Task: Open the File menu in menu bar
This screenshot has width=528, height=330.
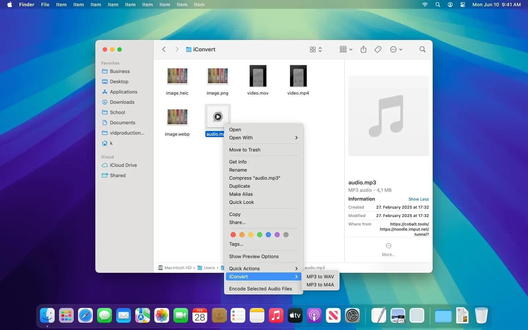Action: pyautogui.click(x=45, y=5)
